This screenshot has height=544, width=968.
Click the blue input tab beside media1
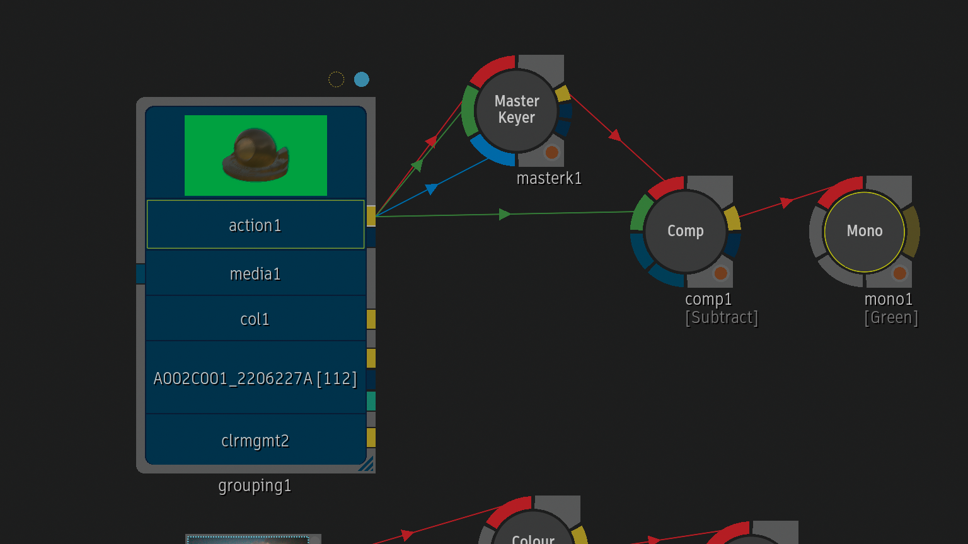coord(141,274)
